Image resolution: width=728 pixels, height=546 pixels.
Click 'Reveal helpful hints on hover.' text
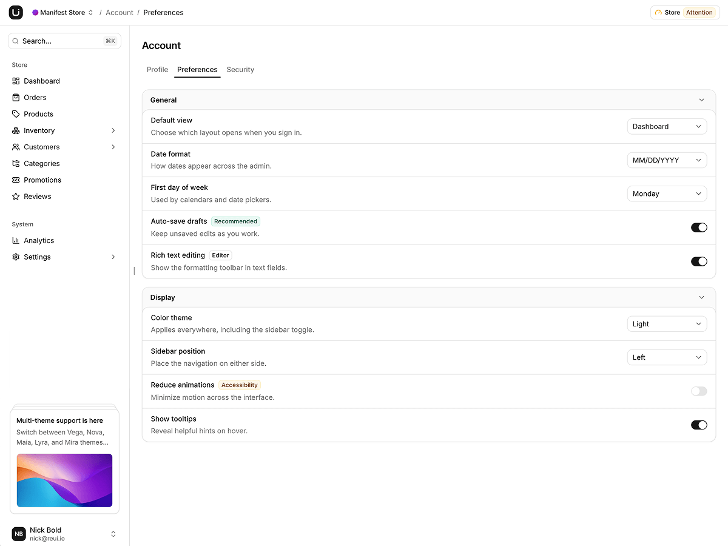pos(199,431)
